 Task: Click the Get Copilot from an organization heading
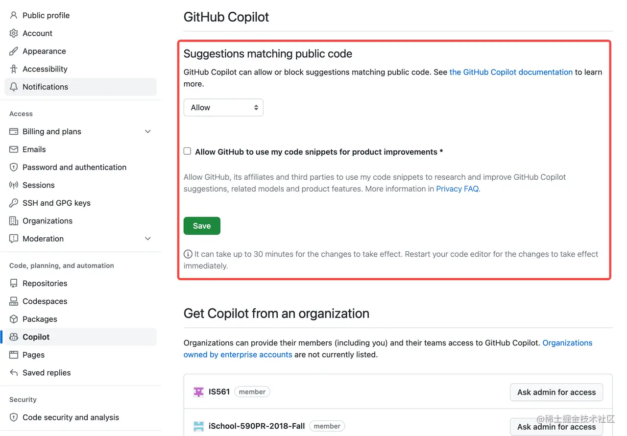276,314
